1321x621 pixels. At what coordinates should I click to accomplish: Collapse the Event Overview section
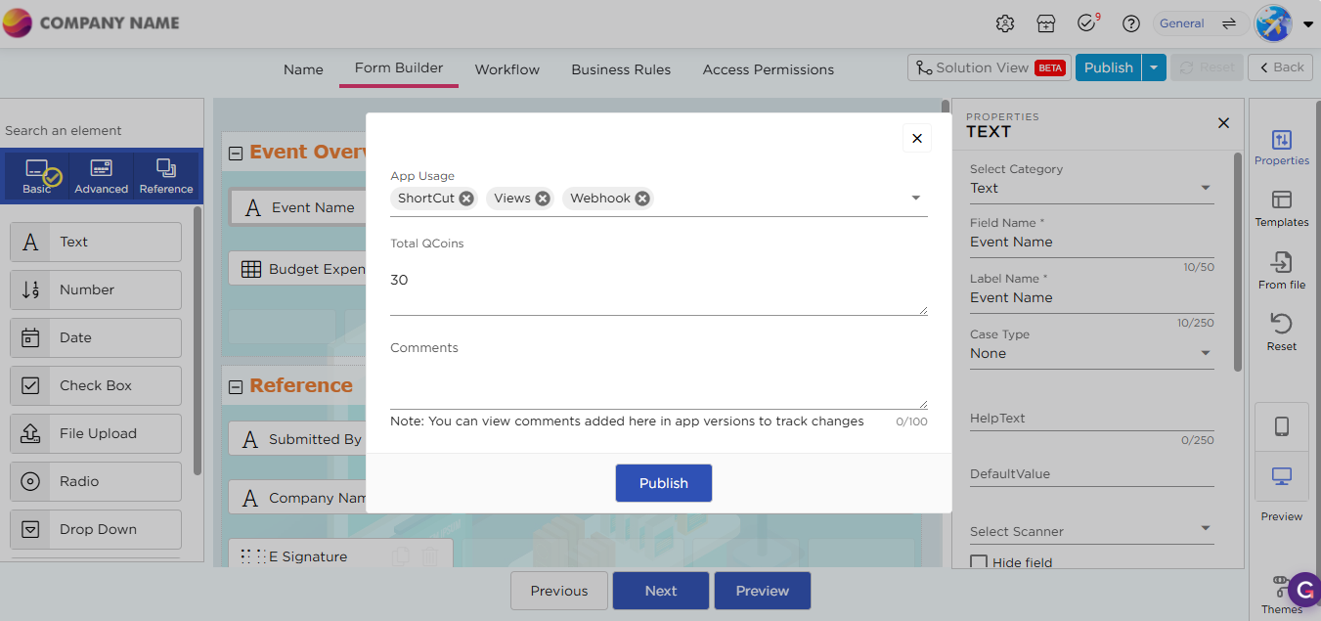236,153
